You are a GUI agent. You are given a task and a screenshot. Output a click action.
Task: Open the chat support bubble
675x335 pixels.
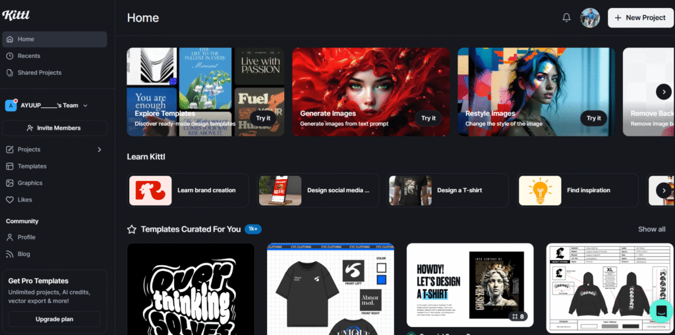tap(661, 311)
